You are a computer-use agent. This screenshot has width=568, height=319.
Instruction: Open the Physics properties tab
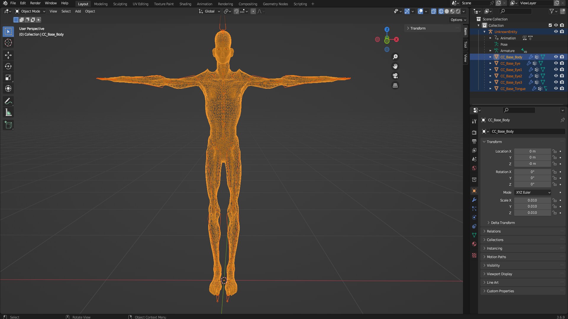[x=474, y=217]
